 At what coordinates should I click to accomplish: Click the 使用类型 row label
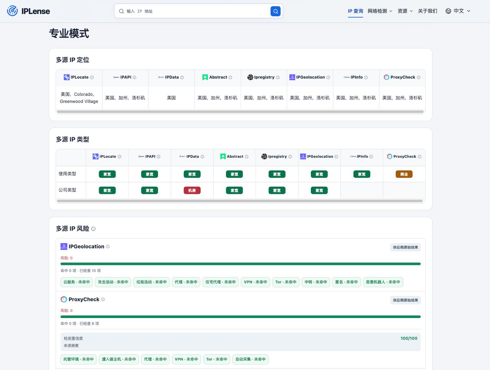pyautogui.click(x=67, y=174)
